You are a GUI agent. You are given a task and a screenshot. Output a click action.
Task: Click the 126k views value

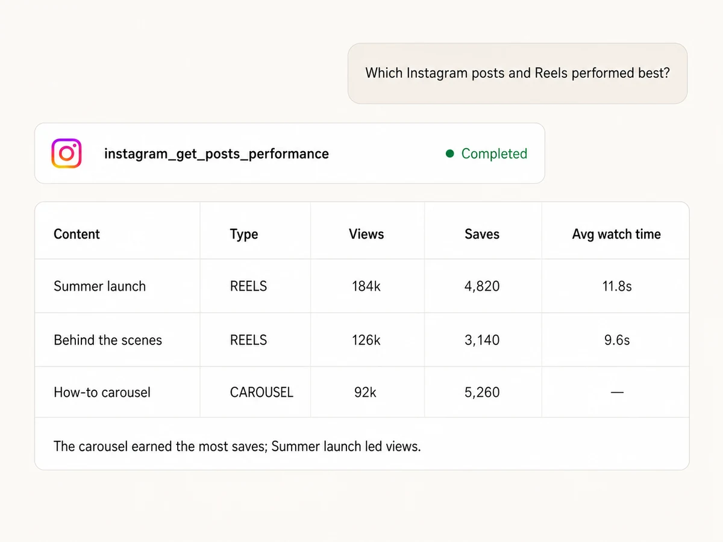[x=366, y=340]
